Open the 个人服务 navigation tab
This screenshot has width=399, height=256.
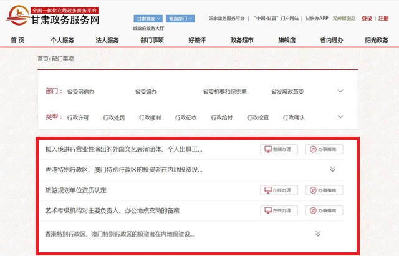click(62, 41)
